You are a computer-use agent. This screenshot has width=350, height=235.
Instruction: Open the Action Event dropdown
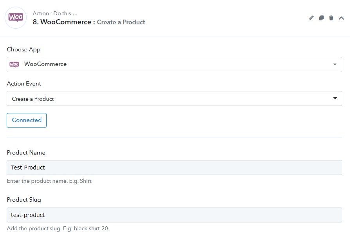(174, 98)
